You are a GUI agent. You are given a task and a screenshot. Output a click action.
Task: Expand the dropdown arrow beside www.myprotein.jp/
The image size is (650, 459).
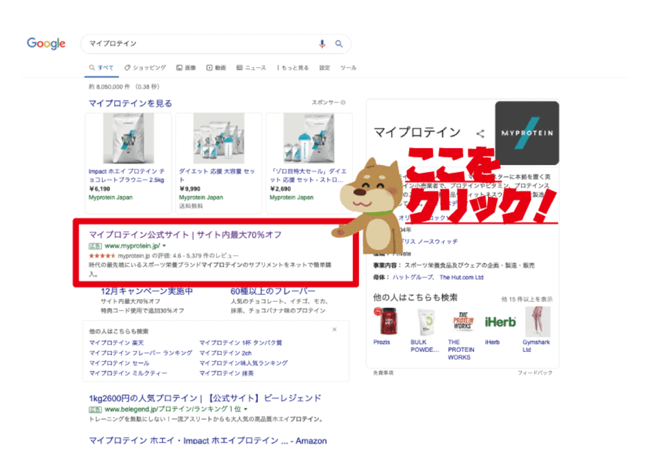pyautogui.click(x=164, y=247)
